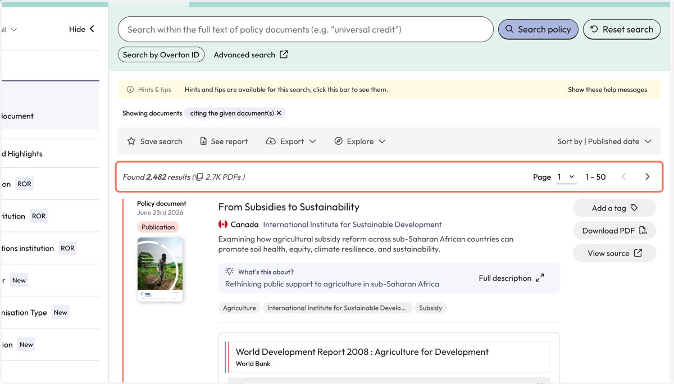Click the PDF file icon on Download PDF

point(643,230)
